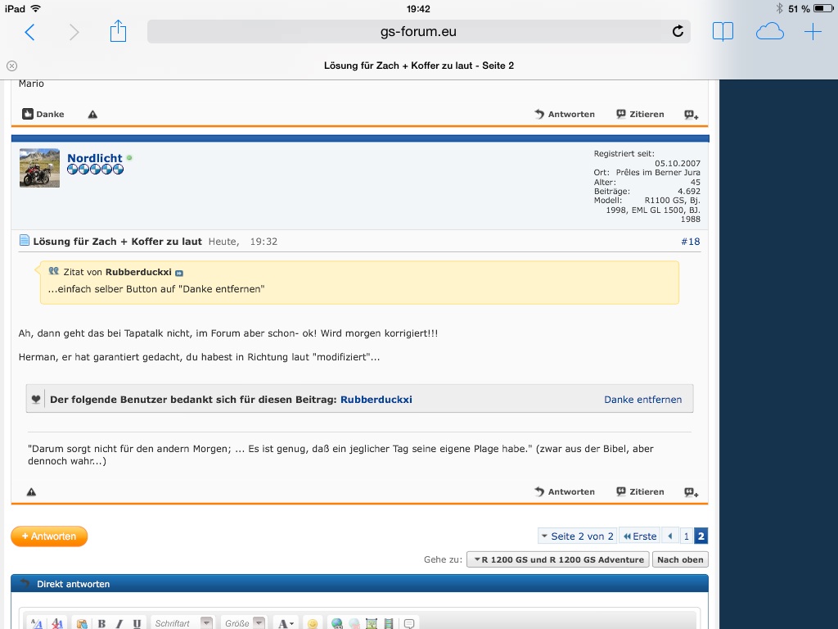Toggle underline formatting in reply editor

[137, 623]
